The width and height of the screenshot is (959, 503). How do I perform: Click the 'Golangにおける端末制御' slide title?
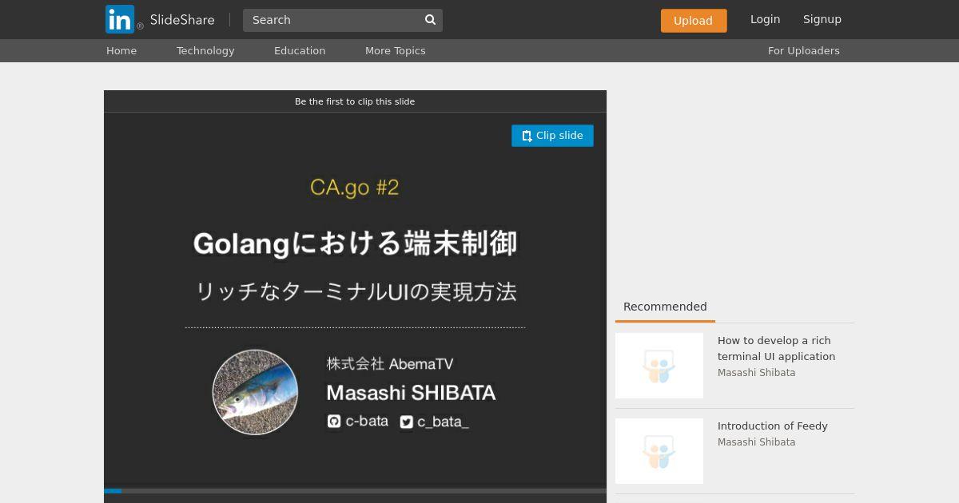pyautogui.click(x=355, y=244)
